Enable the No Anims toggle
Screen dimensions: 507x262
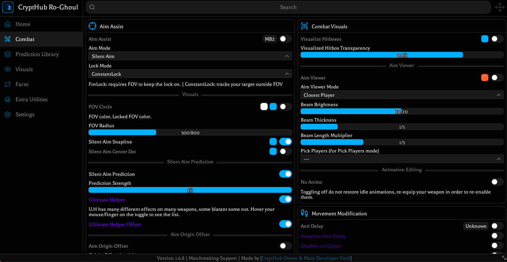[497, 182]
